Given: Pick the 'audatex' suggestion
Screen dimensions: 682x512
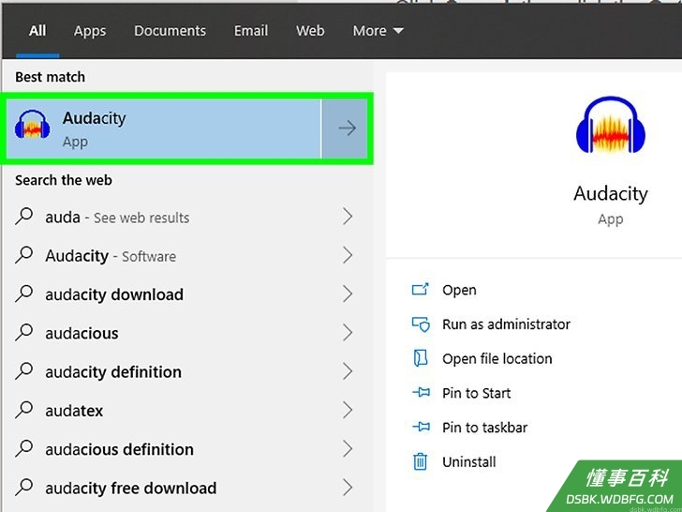Looking at the screenshot, I should coord(184,410).
